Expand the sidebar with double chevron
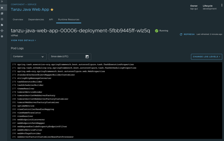Screen dimensions: 224x141 2,2
